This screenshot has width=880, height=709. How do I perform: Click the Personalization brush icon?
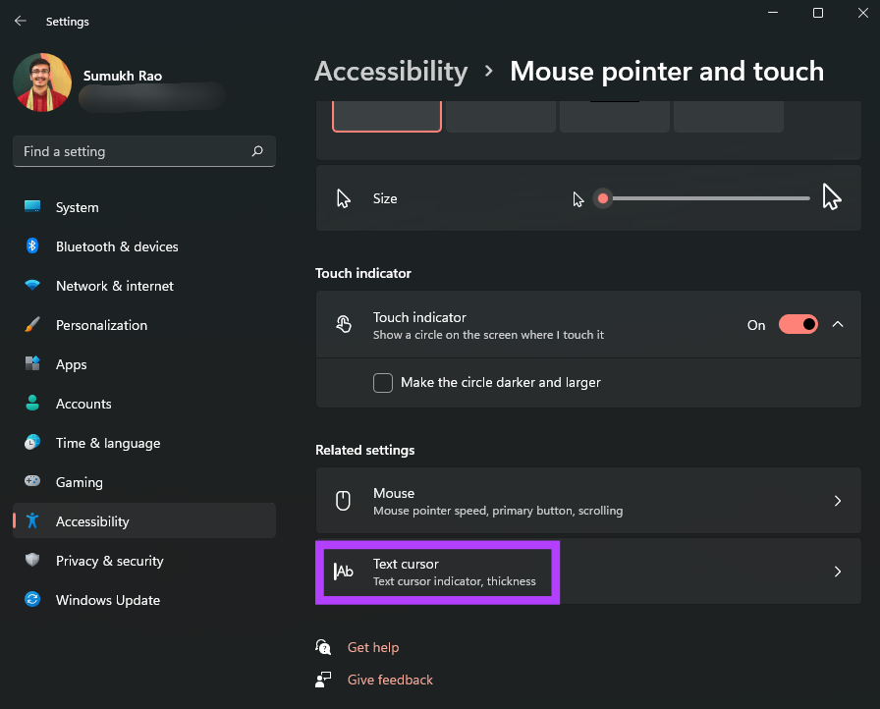click(x=30, y=325)
